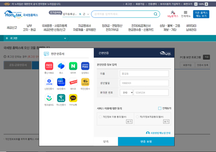Open the 인증센터 link
Screen dimensions: 216x152
(152, 4)
